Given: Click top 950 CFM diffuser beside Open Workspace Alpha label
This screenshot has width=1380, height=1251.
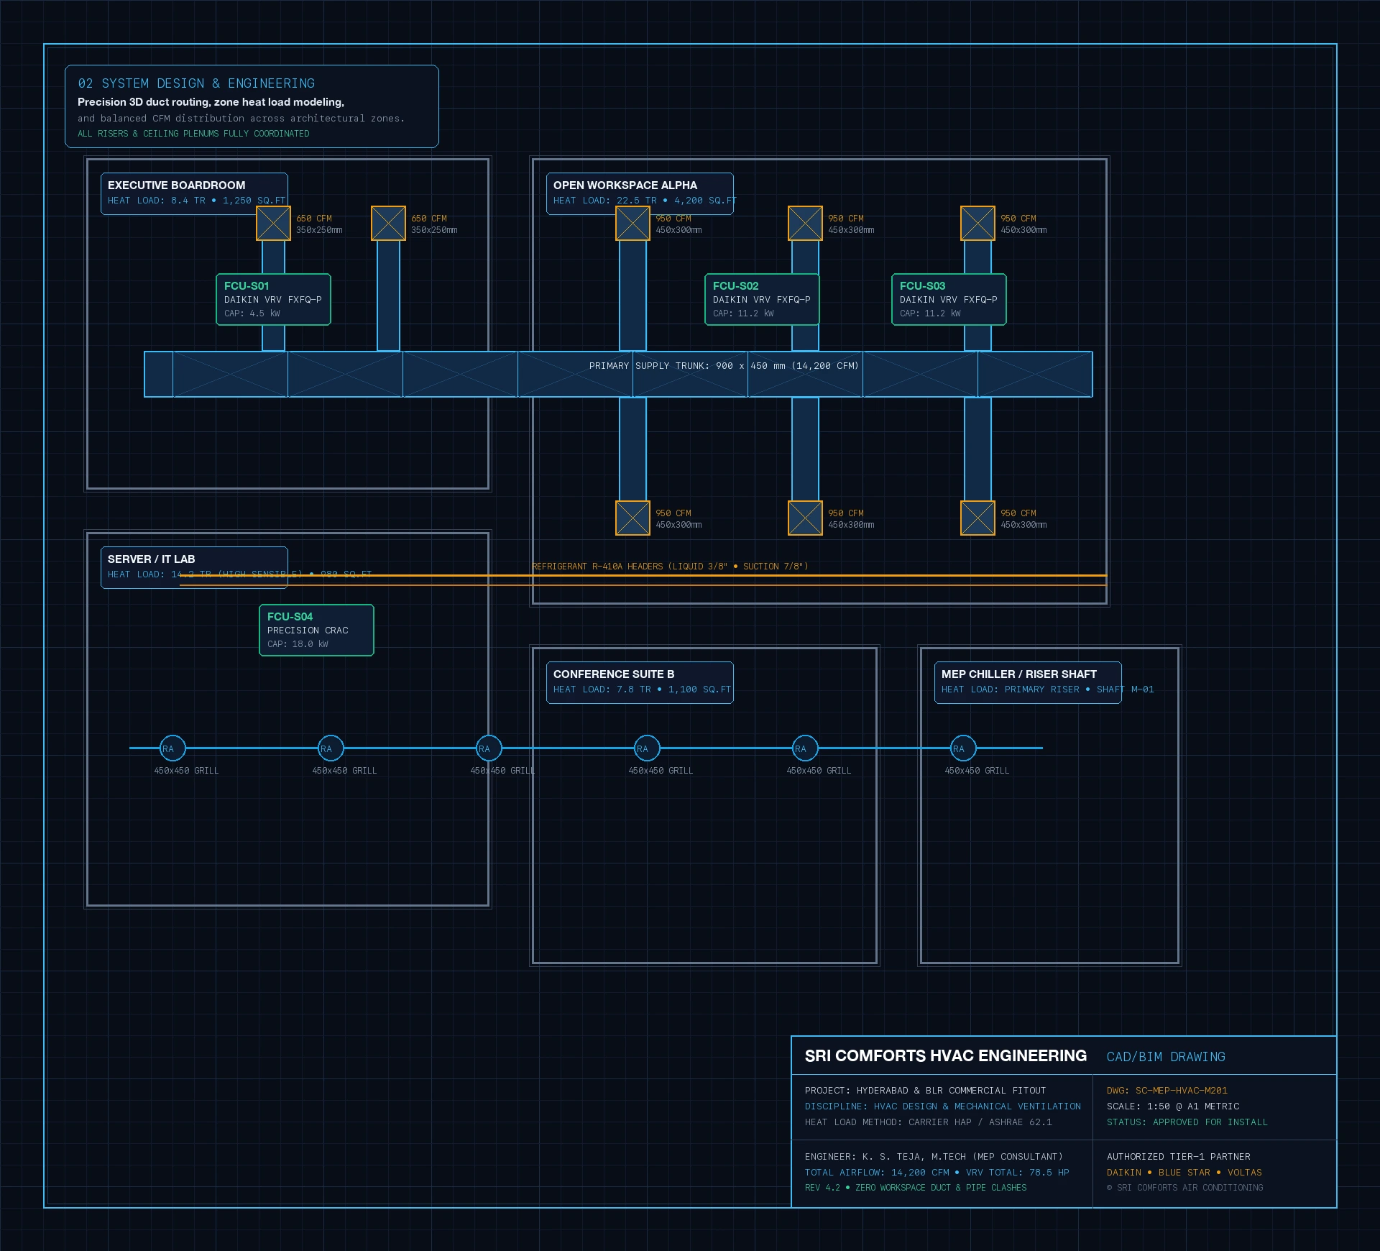Looking at the screenshot, I should (x=632, y=223).
